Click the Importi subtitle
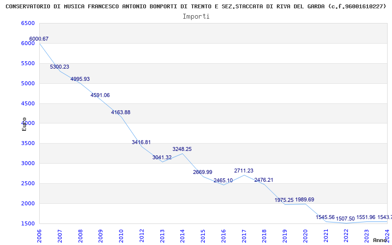Screen dimensions: 392x245 click(196, 17)
